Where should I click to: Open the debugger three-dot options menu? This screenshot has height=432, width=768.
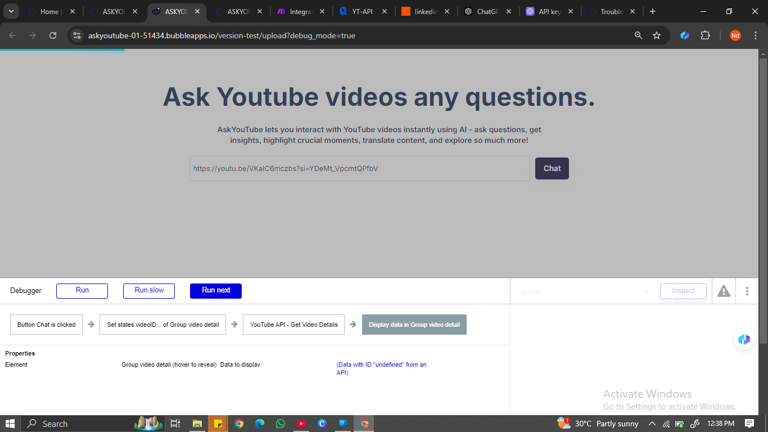[x=747, y=291]
